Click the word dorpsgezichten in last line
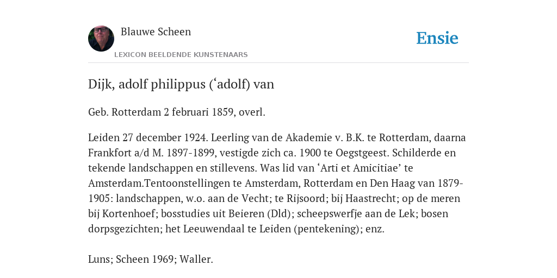 [x=125, y=229]
